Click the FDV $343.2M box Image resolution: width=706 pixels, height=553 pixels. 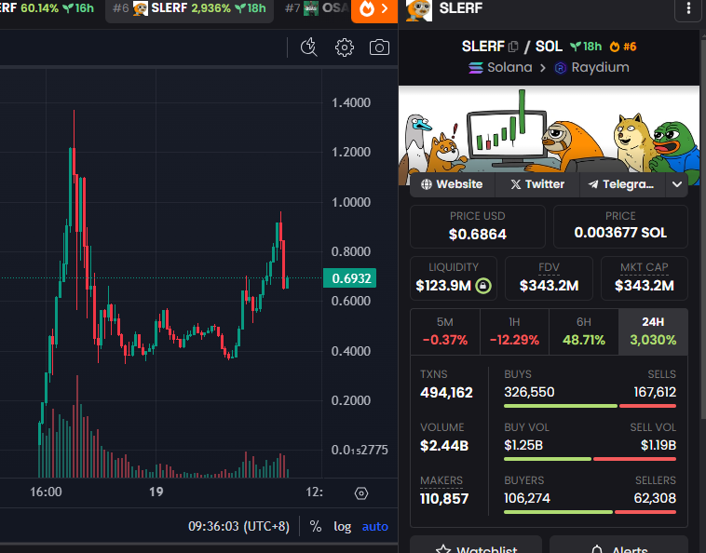coord(549,278)
